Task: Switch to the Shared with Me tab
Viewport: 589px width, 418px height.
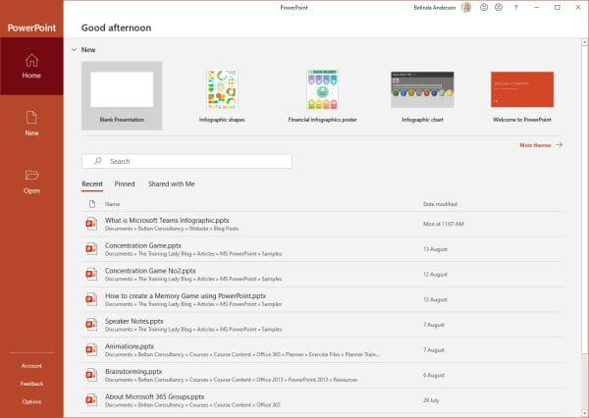Action: [171, 184]
